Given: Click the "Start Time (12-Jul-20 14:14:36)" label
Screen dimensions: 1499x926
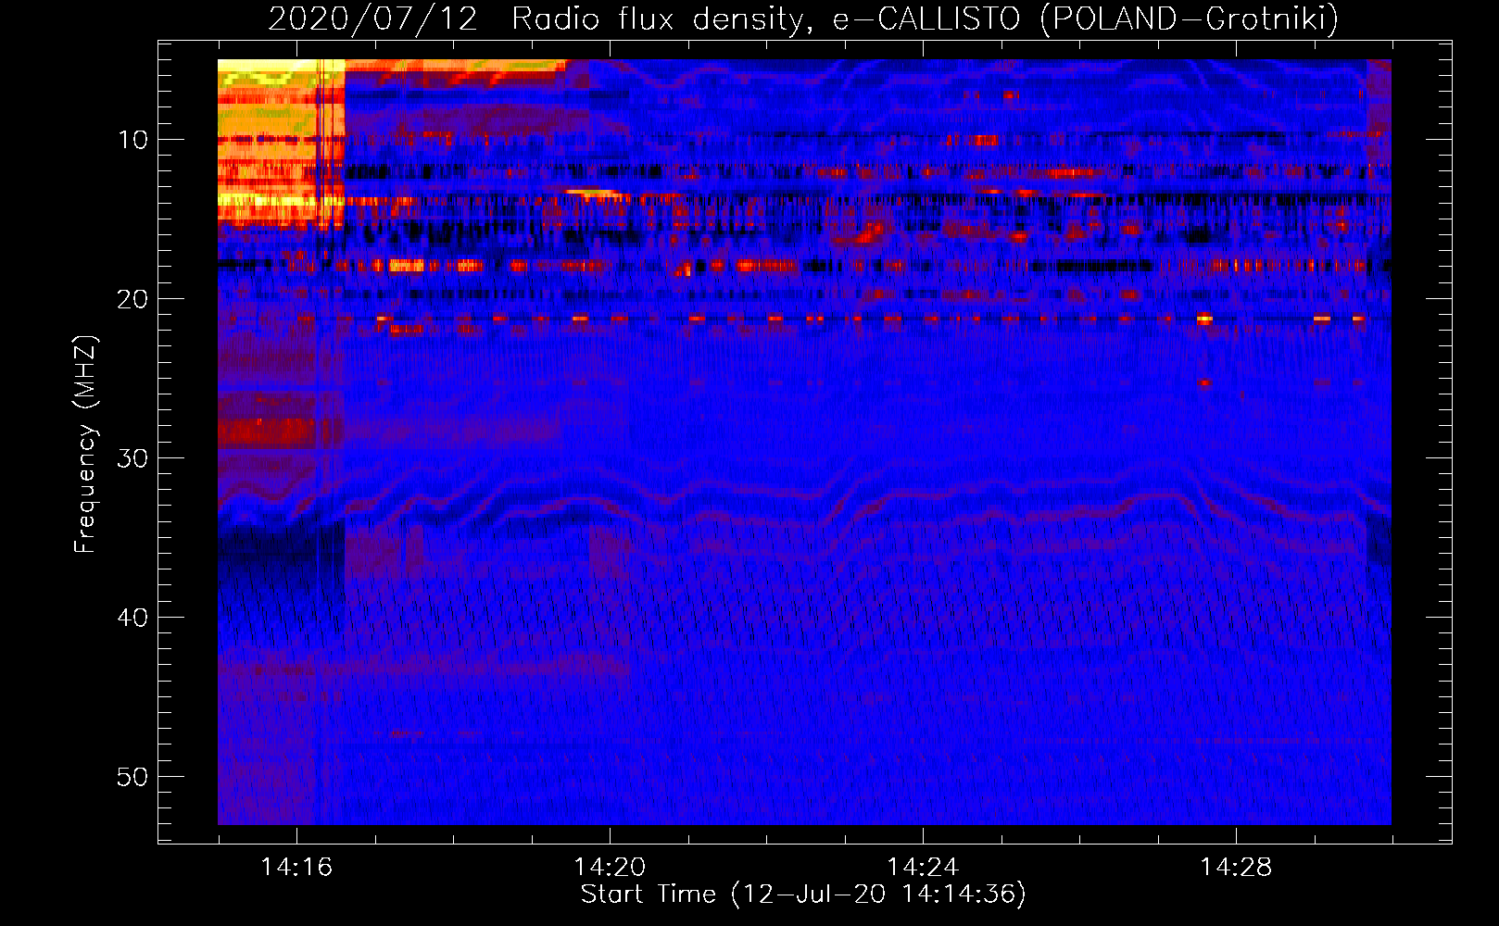Looking at the screenshot, I should (803, 895).
